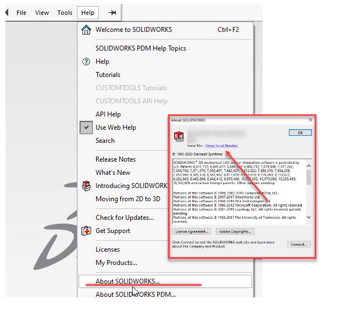Click the Connect... button
340x310 pixels.
299,244
